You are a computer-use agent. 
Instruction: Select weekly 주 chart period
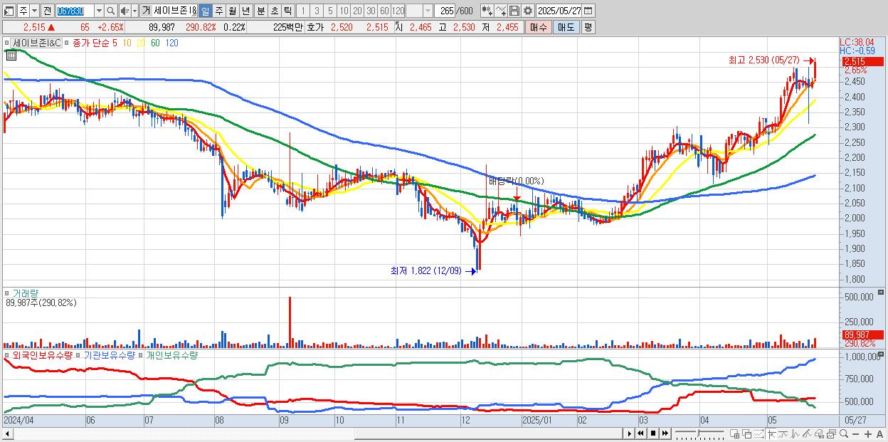coord(218,11)
